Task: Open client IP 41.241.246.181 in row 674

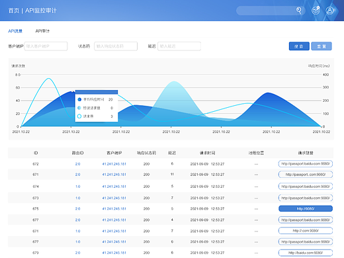Action: click(114, 187)
